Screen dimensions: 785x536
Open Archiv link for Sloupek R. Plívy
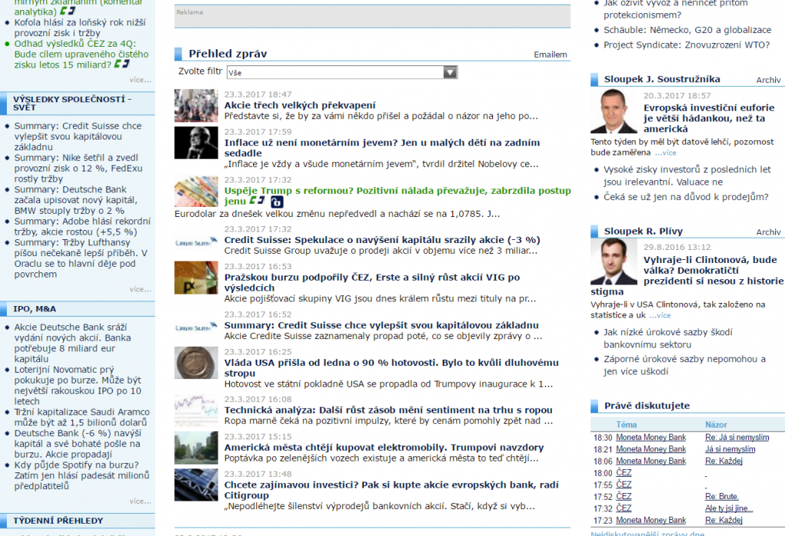767,232
